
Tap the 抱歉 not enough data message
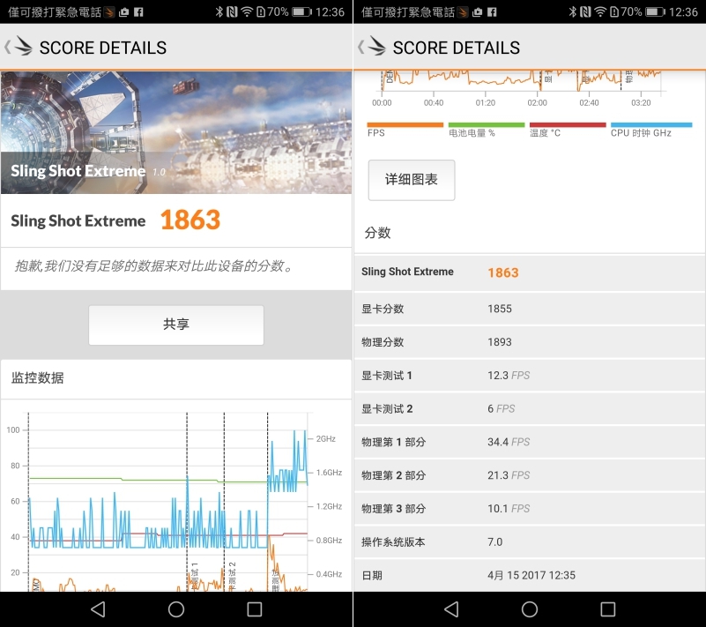coord(154,266)
